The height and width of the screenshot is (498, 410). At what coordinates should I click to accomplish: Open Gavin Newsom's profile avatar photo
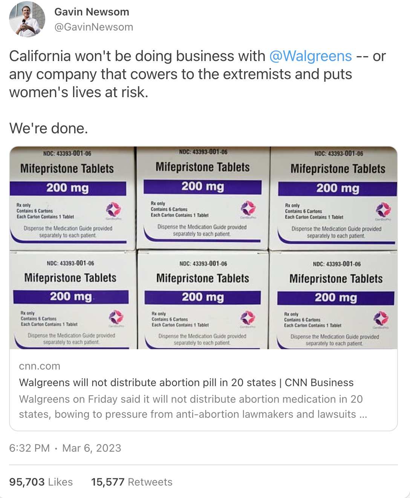click(x=27, y=19)
